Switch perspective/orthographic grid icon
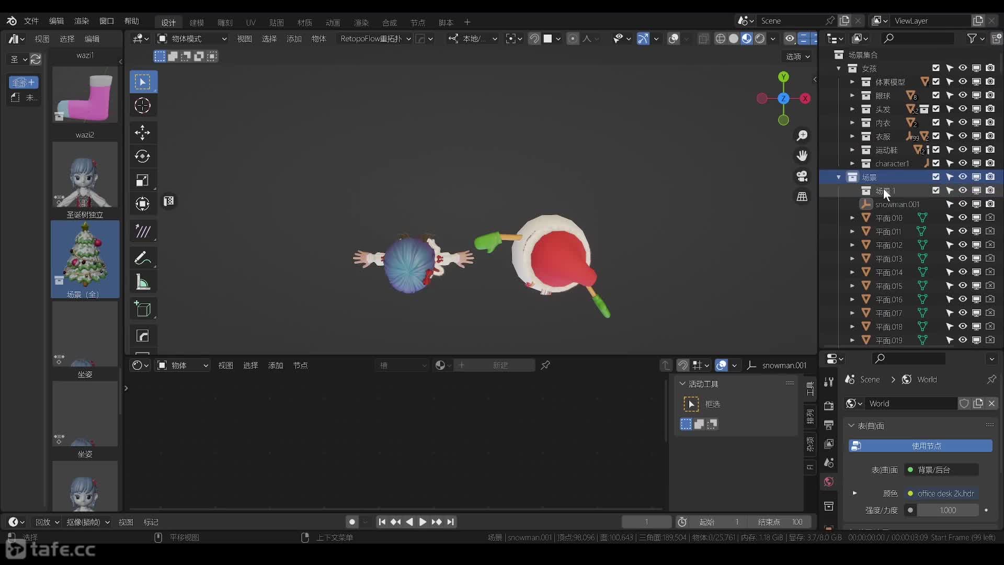 [802, 197]
